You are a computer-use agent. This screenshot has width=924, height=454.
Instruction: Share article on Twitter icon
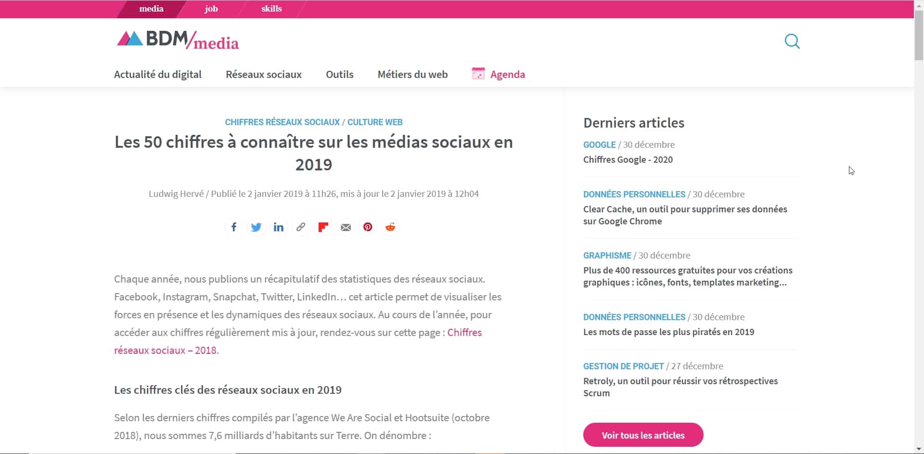click(x=256, y=227)
